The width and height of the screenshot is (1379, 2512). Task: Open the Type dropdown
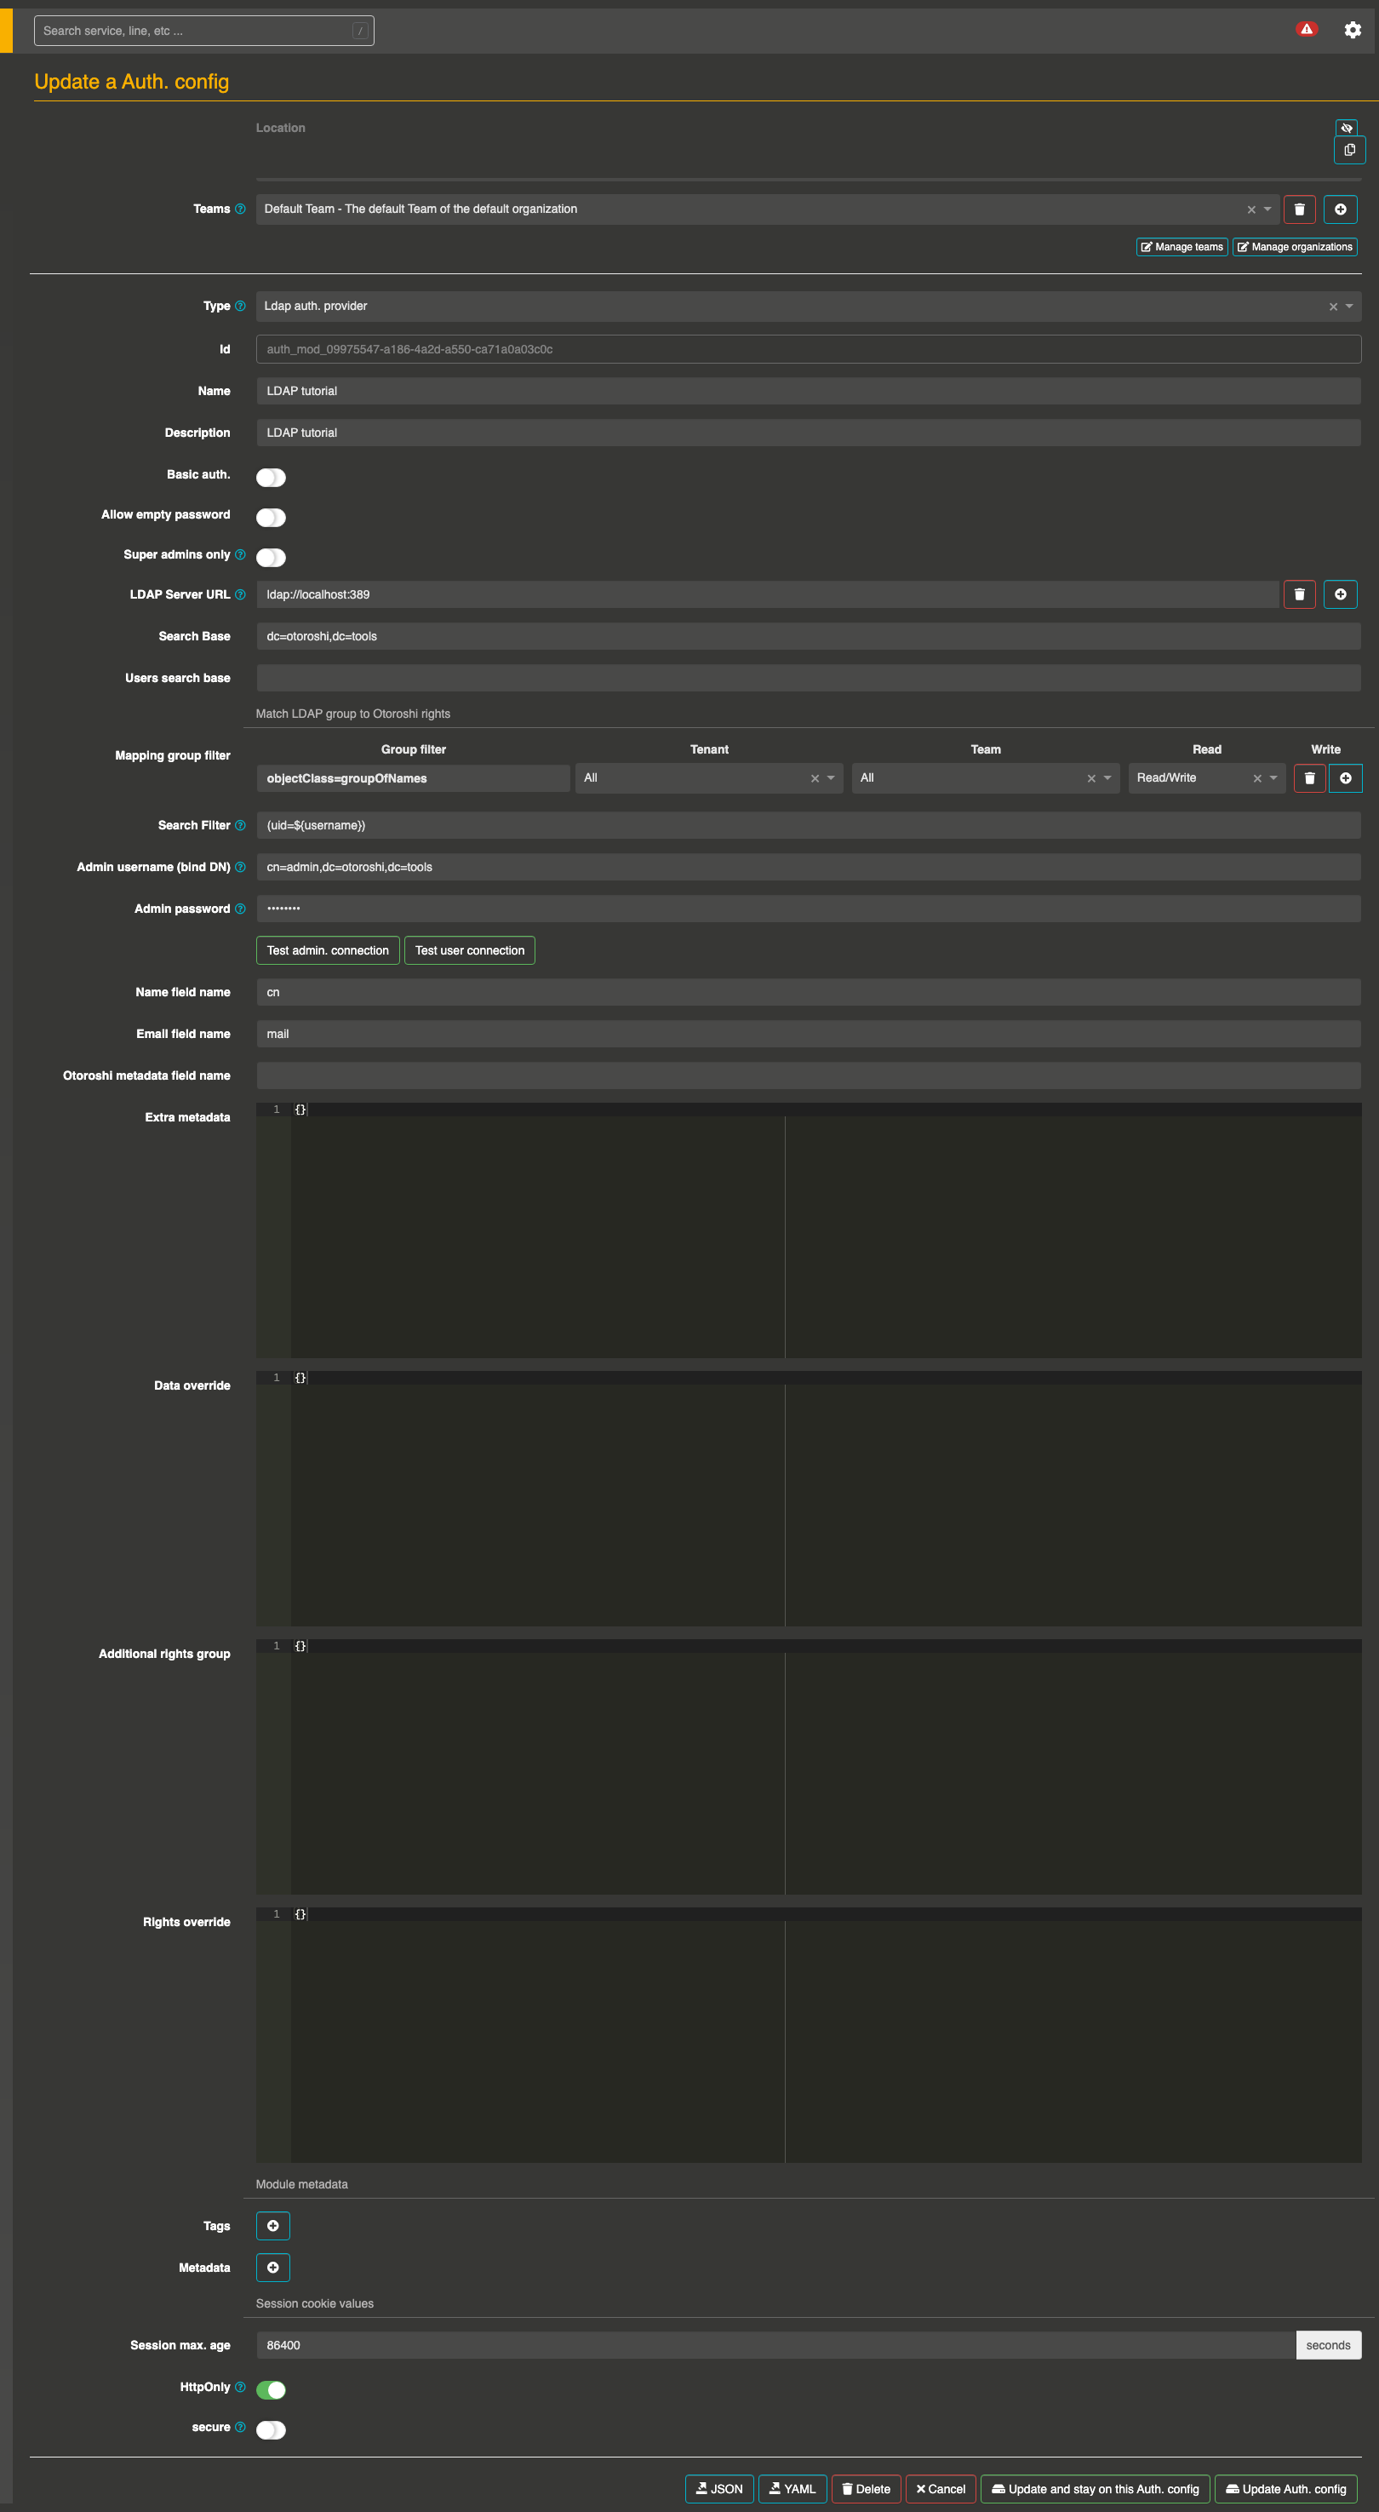click(x=1349, y=307)
